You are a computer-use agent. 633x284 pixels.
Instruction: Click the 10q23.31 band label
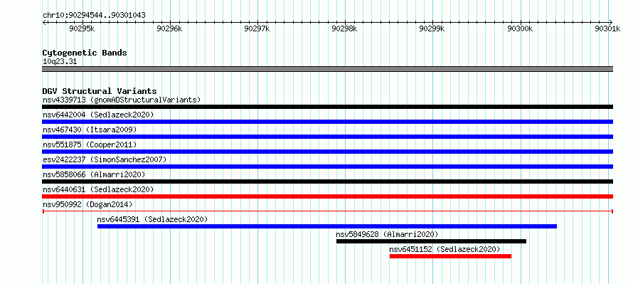(60, 61)
